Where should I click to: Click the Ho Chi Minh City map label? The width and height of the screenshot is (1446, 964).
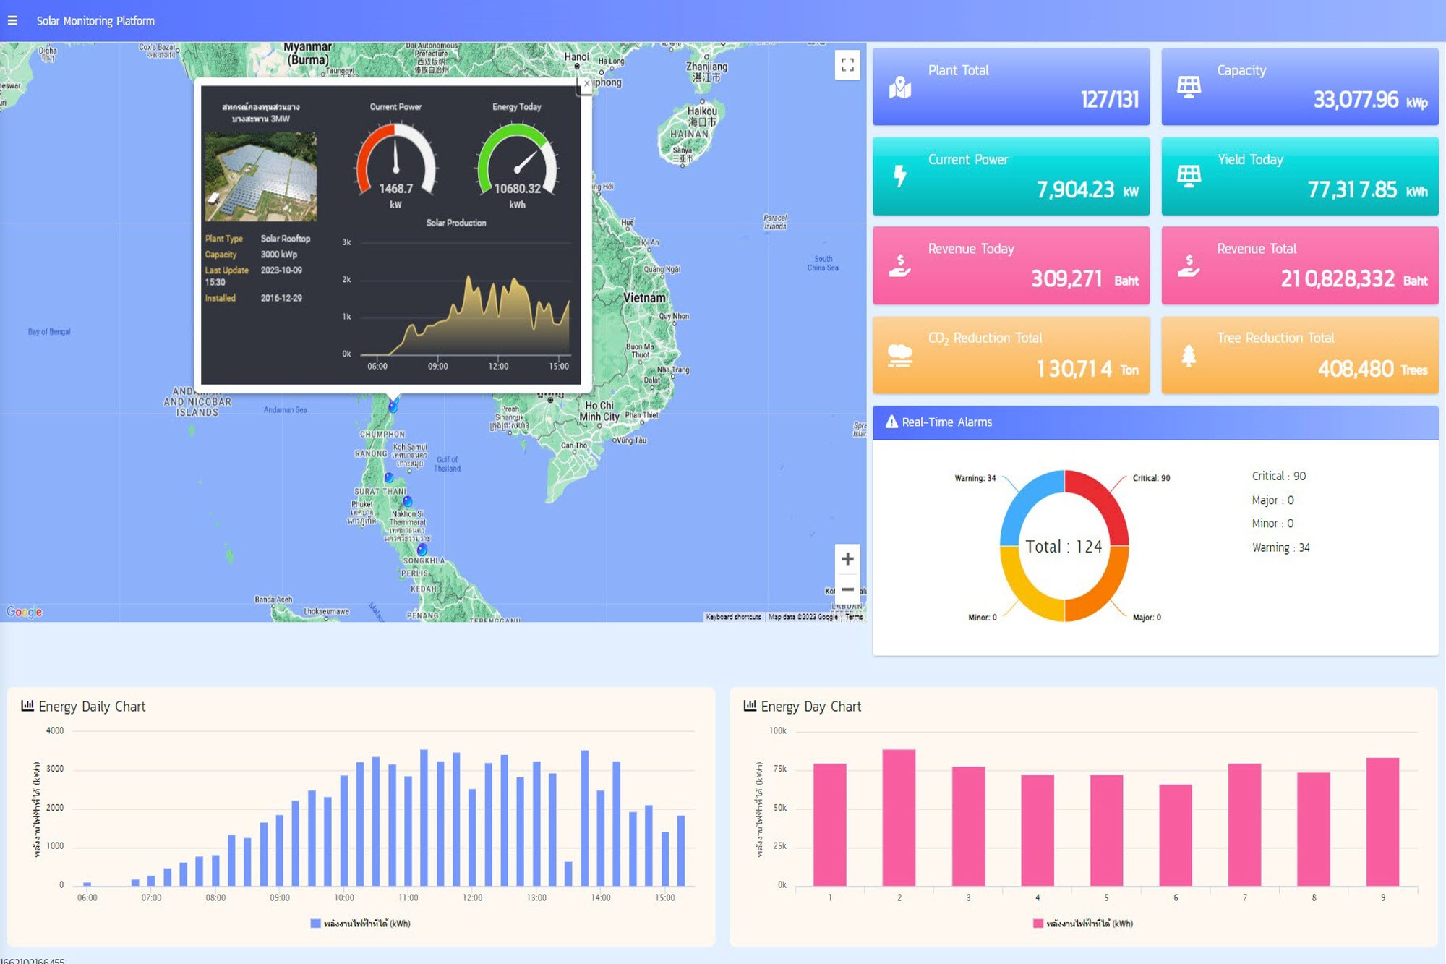point(599,411)
